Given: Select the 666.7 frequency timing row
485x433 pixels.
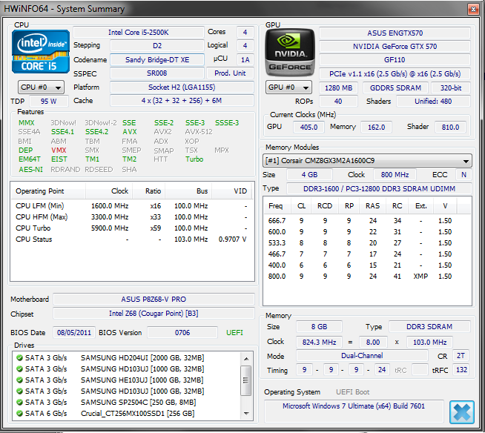Looking at the screenshot, I should click(366, 221).
